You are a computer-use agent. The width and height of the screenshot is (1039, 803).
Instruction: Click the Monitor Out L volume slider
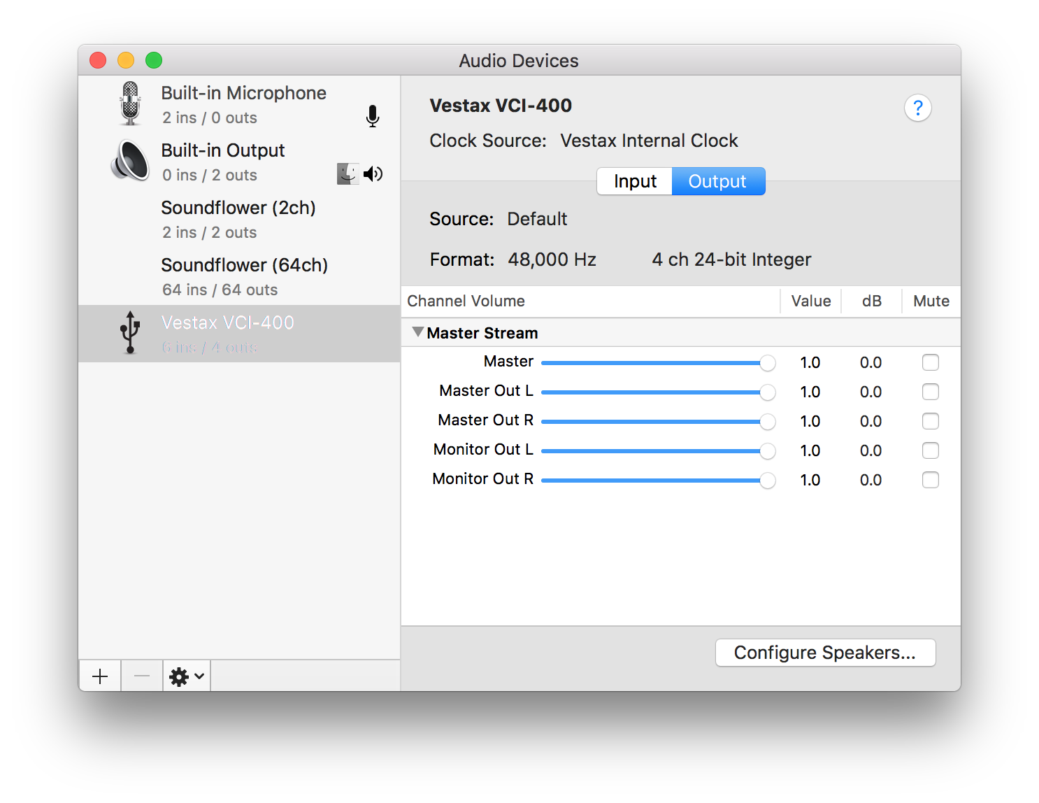[x=658, y=451]
